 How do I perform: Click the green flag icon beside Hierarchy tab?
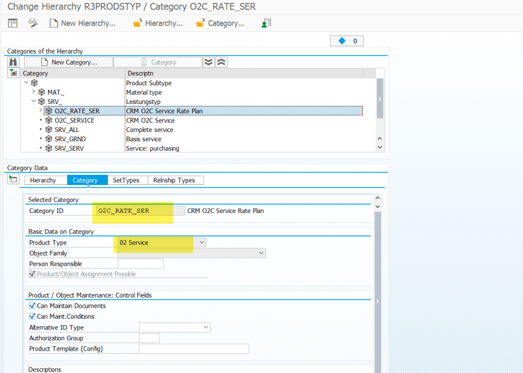pyautogui.click(x=13, y=179)
